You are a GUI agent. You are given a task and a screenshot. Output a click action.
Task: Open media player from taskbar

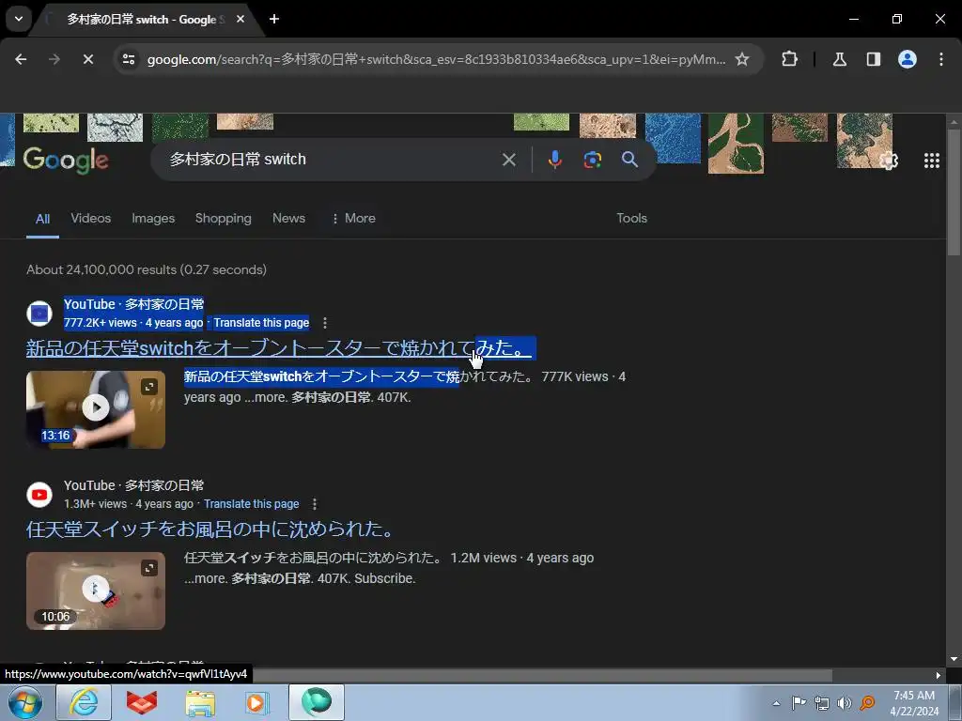pyautogui.click(x=256, y=702)
